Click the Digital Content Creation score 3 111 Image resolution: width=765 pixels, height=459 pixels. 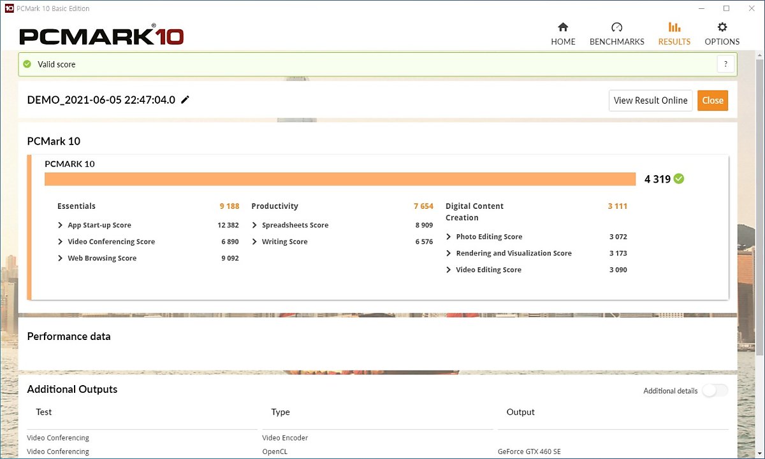point(618,206)
